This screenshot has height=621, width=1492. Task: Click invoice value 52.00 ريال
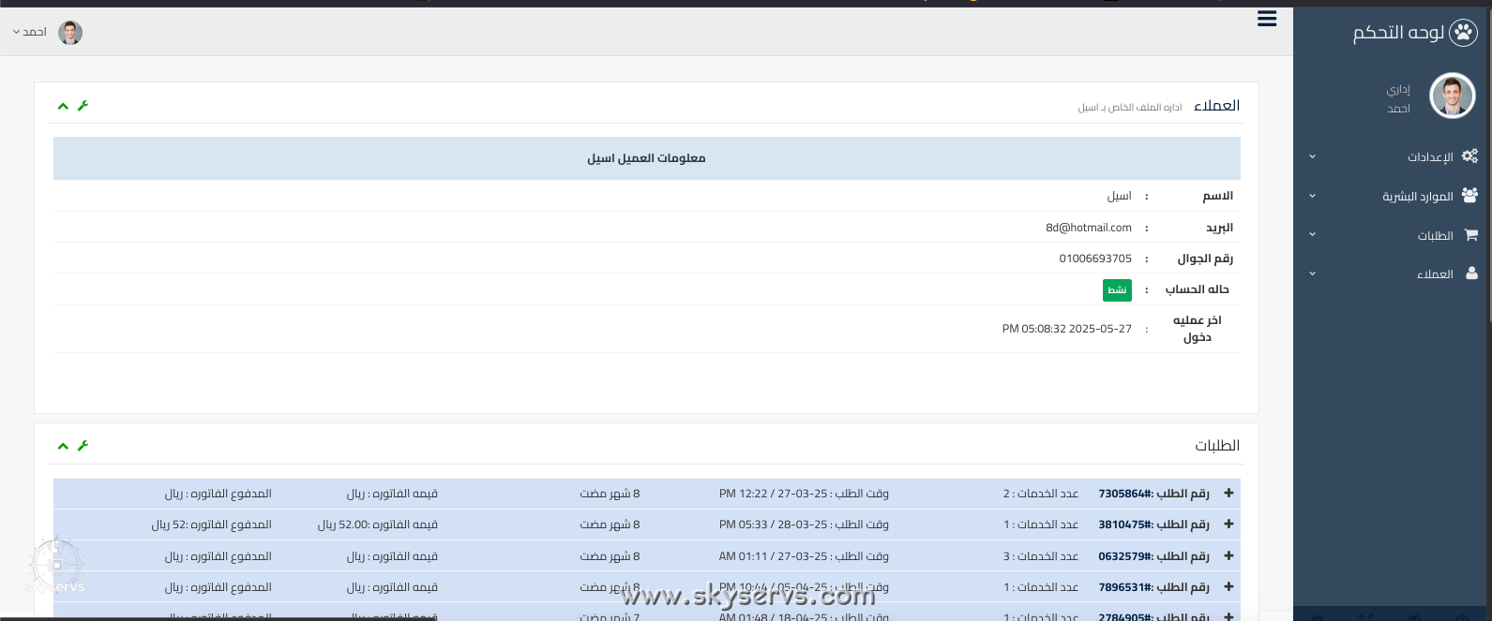tap(378, 525)
